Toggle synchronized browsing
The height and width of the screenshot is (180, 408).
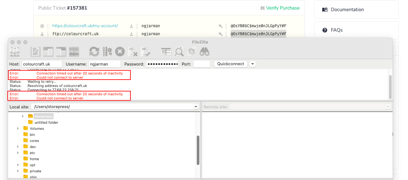[x=192, y=51]
